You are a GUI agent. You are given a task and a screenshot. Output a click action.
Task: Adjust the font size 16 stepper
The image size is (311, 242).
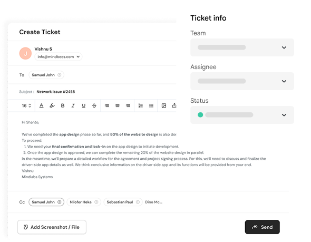(30, 105)
